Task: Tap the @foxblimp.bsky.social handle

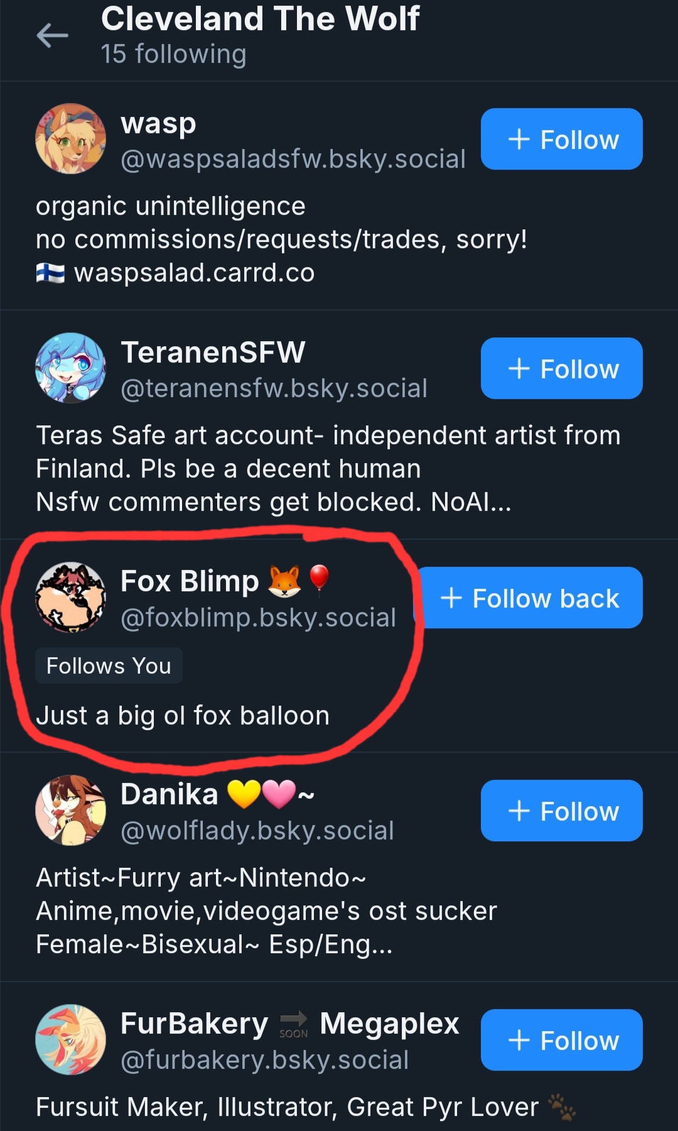Action: pyautogui.click(x=258, y=618)
